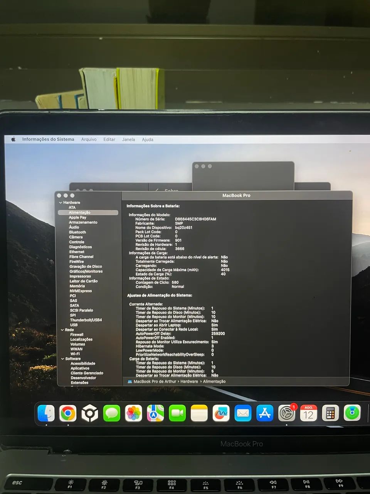
Task: Select Fibre Channel in the sidebar
Action: tap(81, 257)
